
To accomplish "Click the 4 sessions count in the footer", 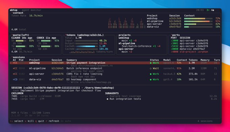I will 205,121.
